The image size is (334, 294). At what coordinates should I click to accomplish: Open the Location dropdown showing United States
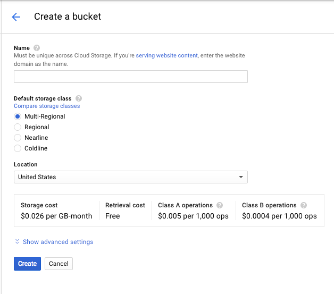131,177
